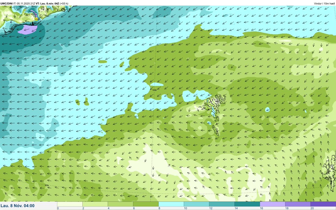Click the 14–16 m/s dark teal legend swatch

247,204
